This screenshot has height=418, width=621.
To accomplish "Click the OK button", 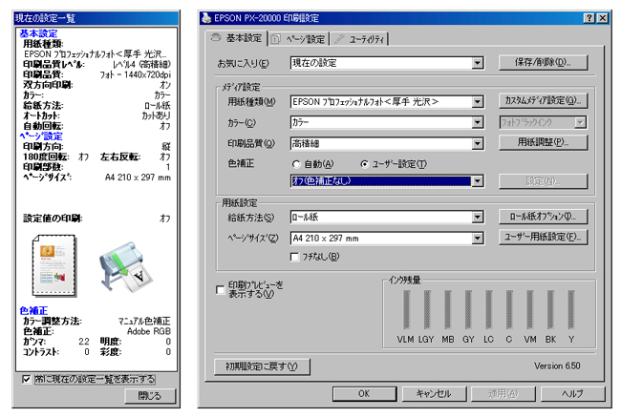I will (x=364, y=394).
